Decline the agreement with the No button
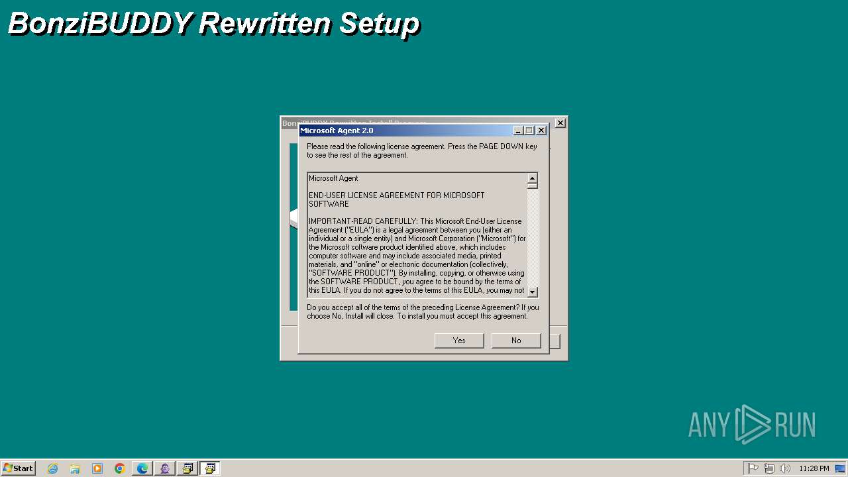The width and height of the screenshot is (848, 477). tap(516, 341)
